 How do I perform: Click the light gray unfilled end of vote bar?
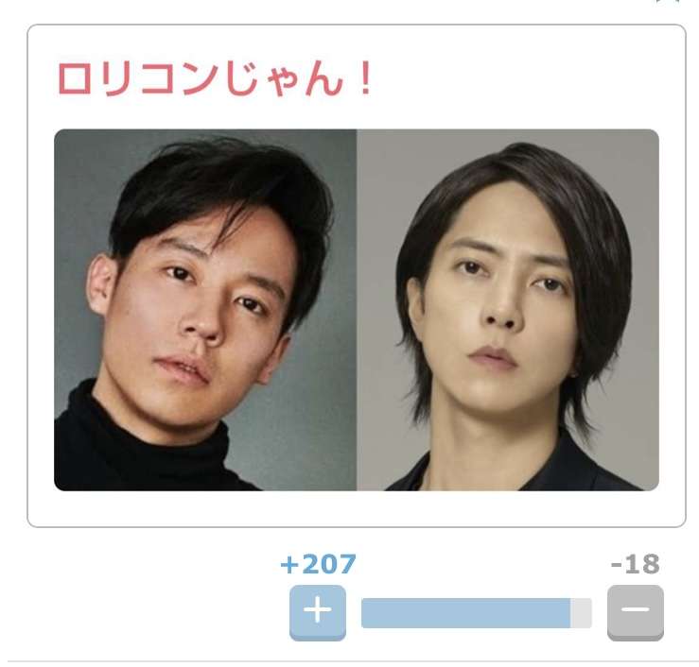581,613
